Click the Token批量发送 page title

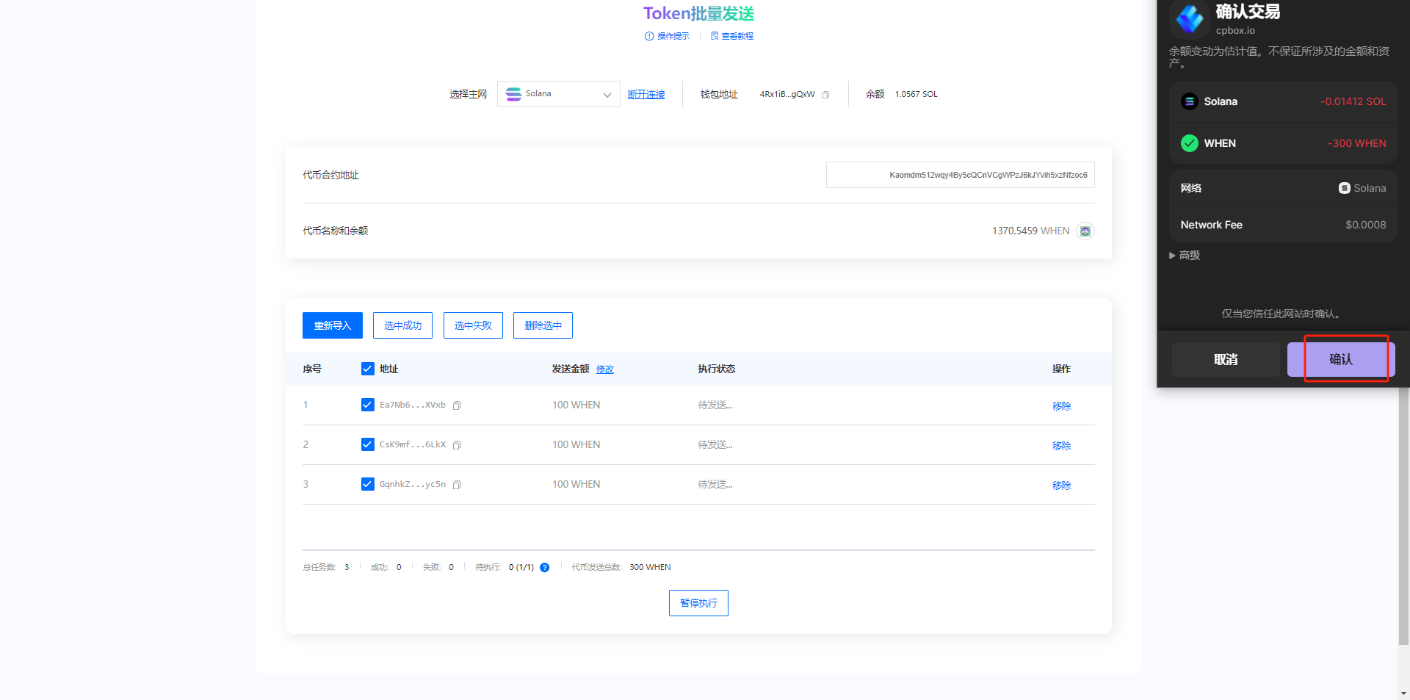698,13
